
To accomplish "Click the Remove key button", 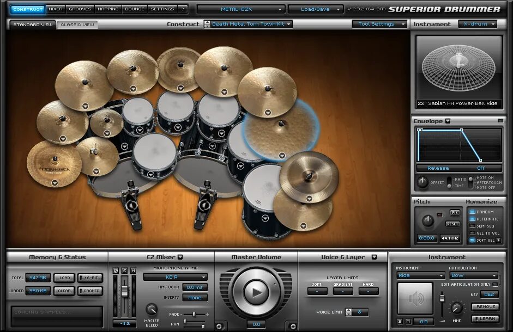I will (x=486, y=307).
